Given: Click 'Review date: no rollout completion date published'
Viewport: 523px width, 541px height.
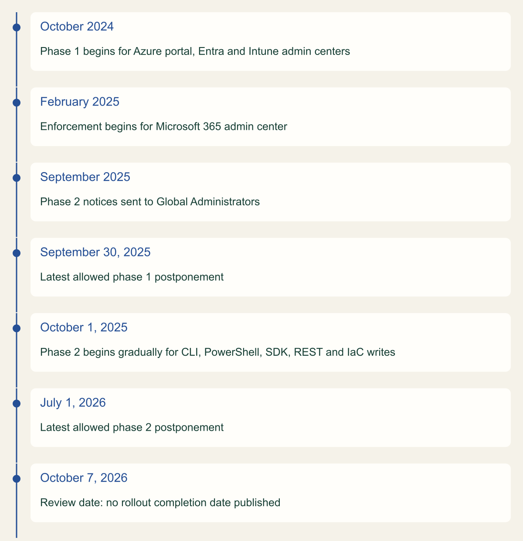Looking at the screenshot, I should (x=160, y=503).
